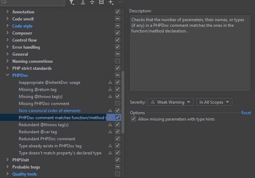Open the In All Scopes dropdown
Viewport: 255px width, 178px height.
coord(214,102)
